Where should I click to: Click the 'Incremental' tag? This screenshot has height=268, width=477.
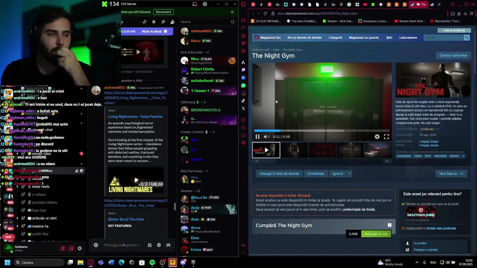tap(404, 156)
